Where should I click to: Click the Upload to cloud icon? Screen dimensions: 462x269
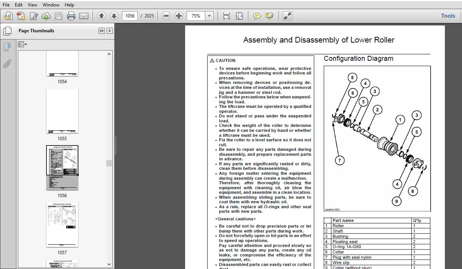46,16
